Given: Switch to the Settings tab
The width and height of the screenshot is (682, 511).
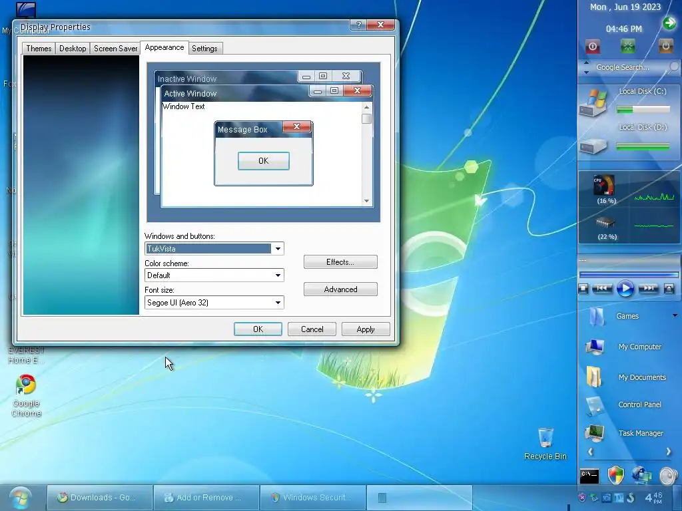Looking at the screenshot, I should (x=204, y=48).
